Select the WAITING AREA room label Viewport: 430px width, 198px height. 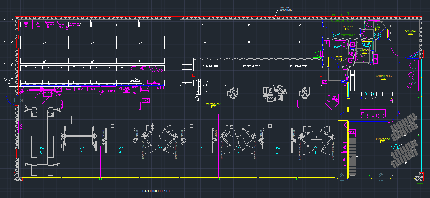coord(383,76)
